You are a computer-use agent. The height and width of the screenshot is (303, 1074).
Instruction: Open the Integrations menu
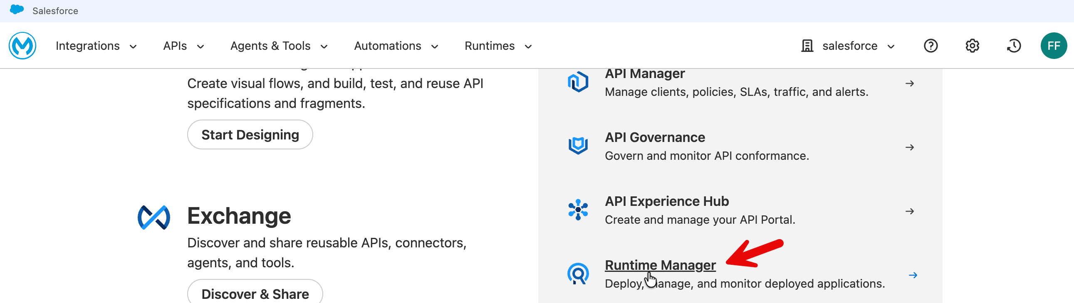(97, 46)
